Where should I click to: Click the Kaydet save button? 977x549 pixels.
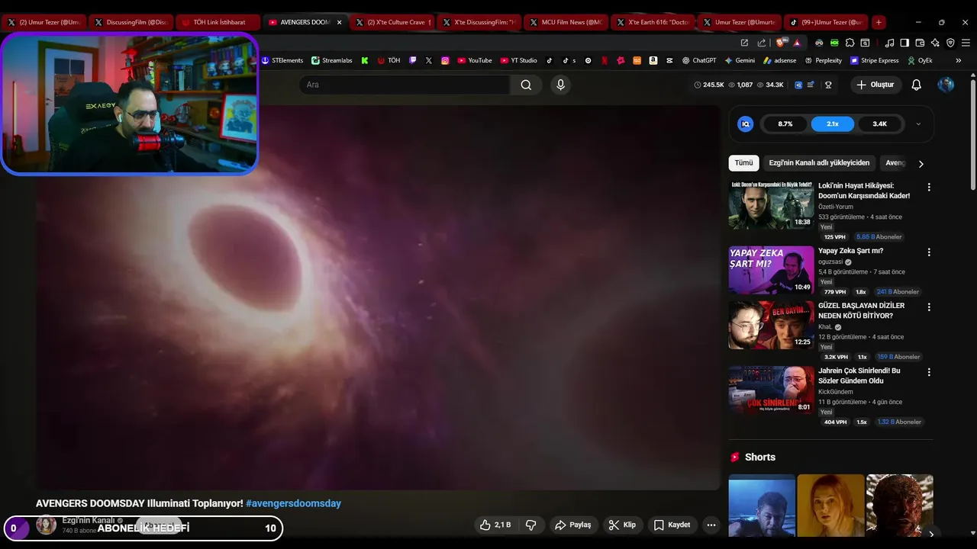coord(672,525)
